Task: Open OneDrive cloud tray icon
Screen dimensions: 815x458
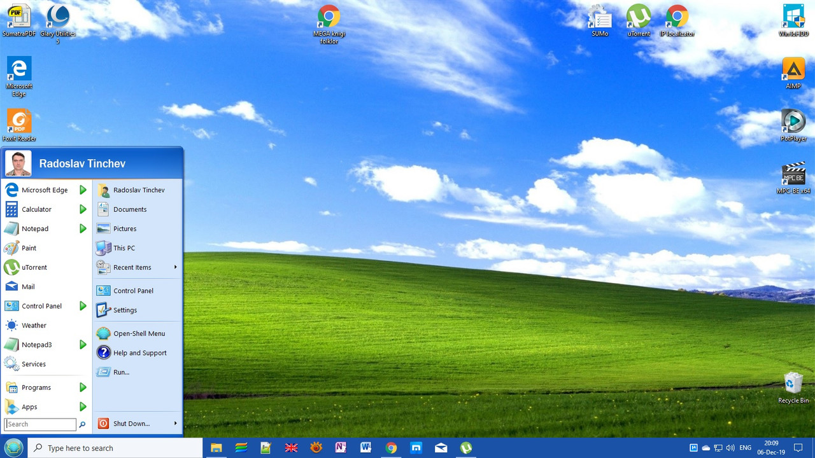Action: pos(705,448)
